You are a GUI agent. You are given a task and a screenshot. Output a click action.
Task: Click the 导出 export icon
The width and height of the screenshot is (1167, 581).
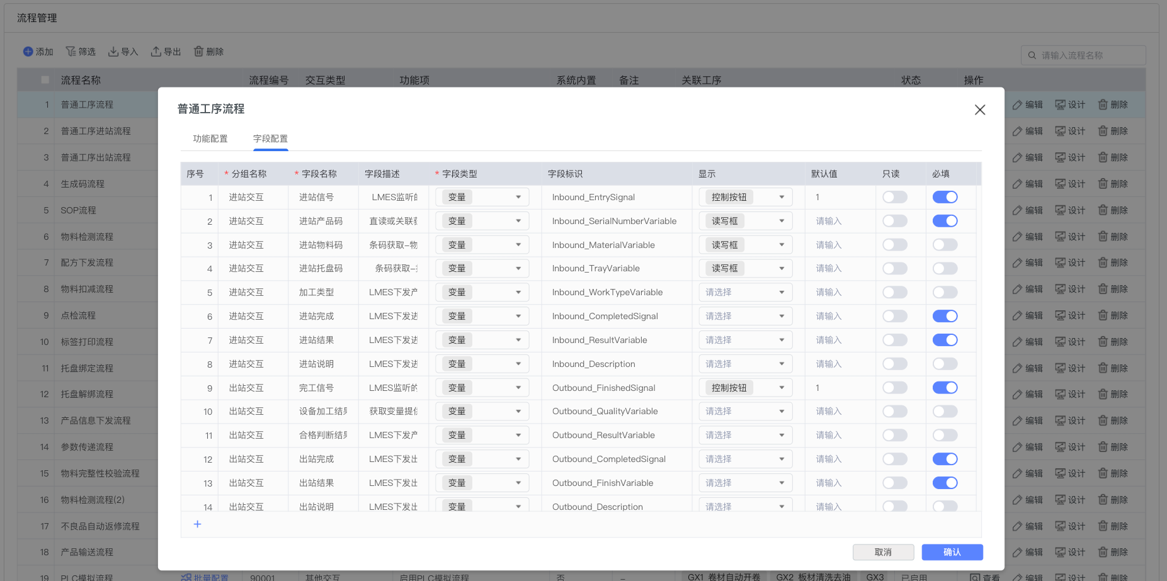point(156,52)
